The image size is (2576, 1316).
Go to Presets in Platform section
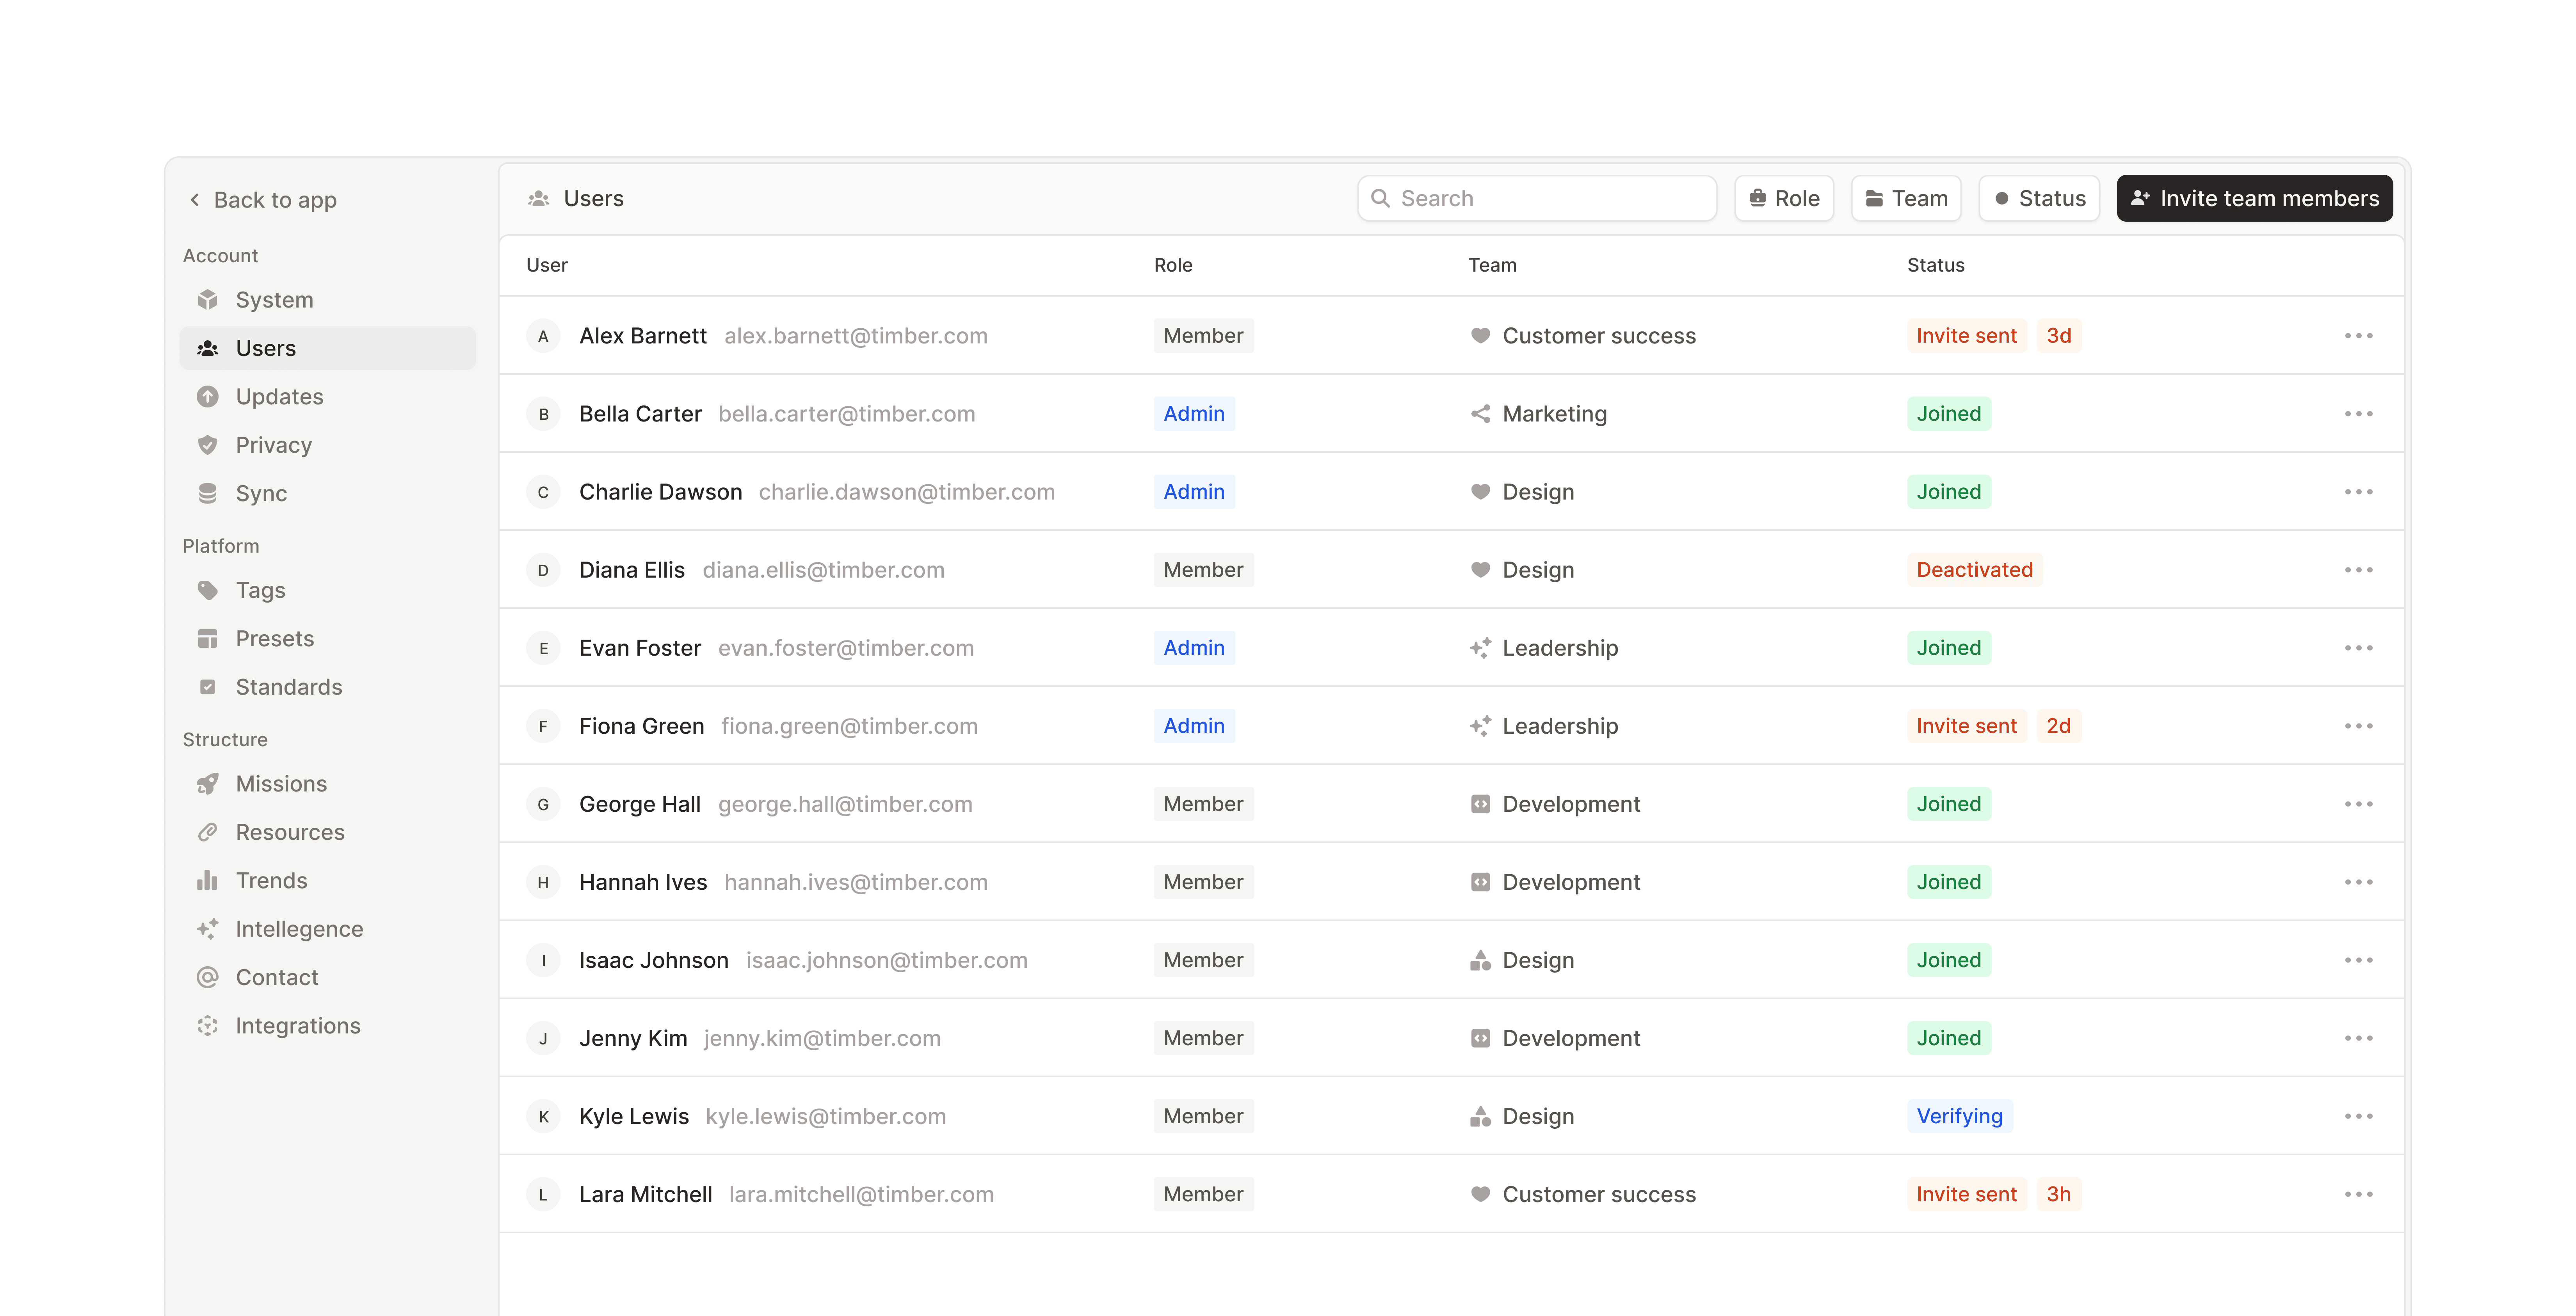click(274, 639)
